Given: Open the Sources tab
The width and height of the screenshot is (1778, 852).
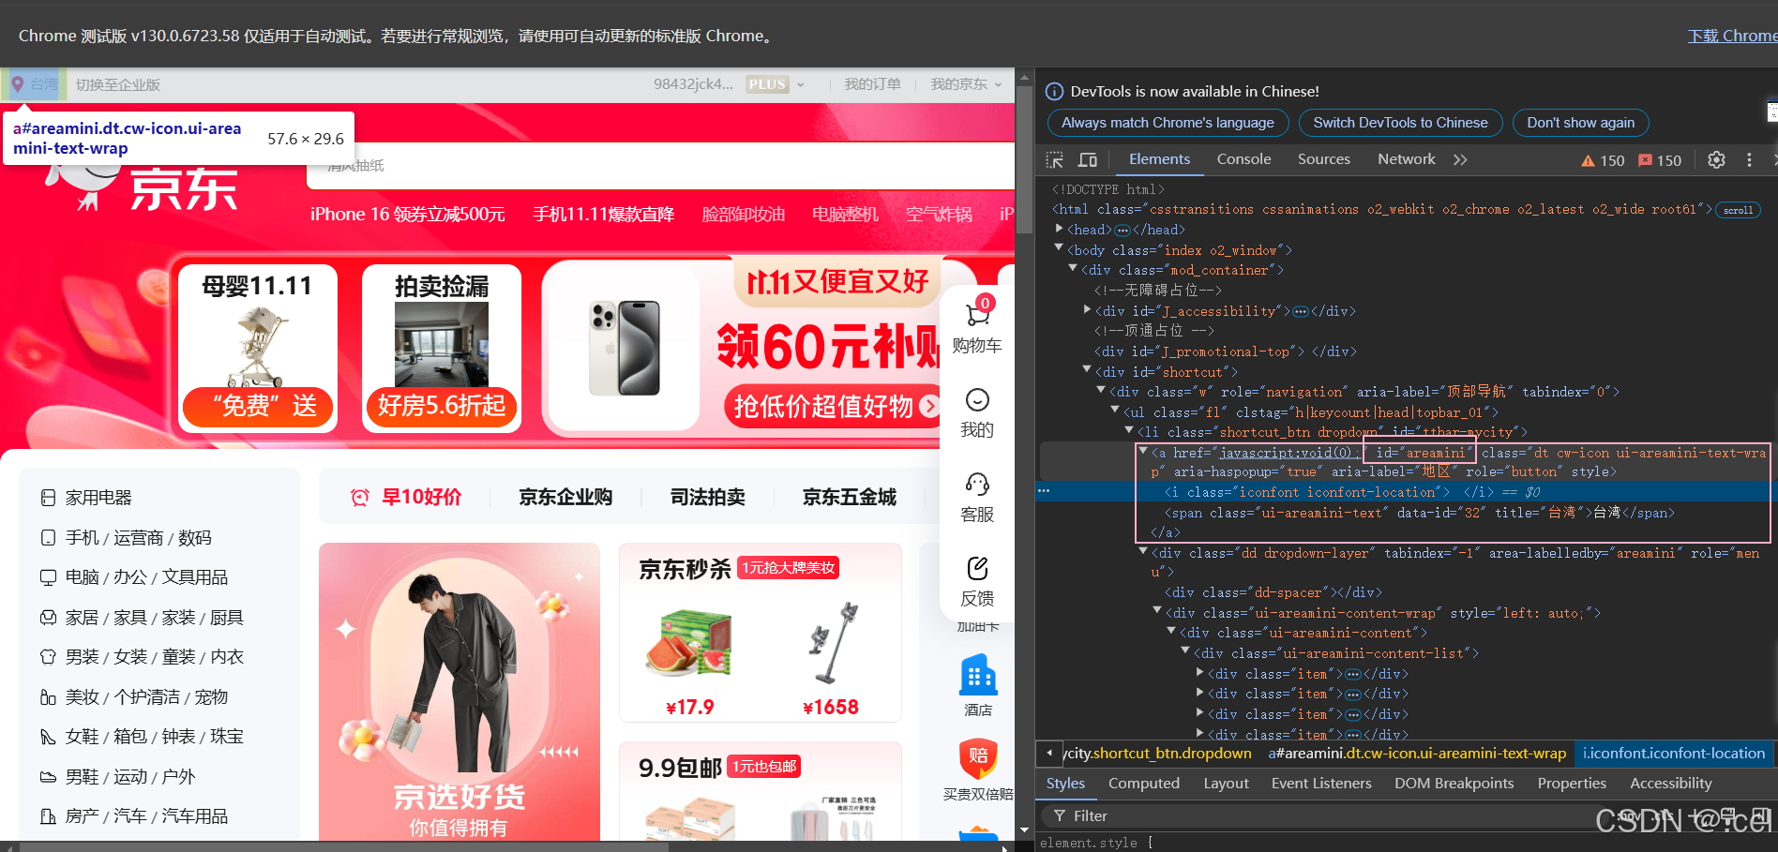Looking at the screenshot, I should 1324,159.
